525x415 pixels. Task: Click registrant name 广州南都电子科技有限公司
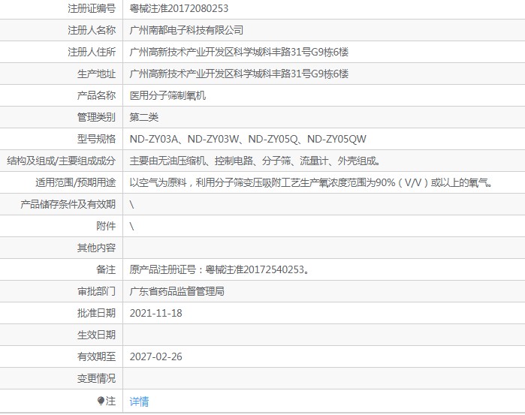click(x=186, y=30)
